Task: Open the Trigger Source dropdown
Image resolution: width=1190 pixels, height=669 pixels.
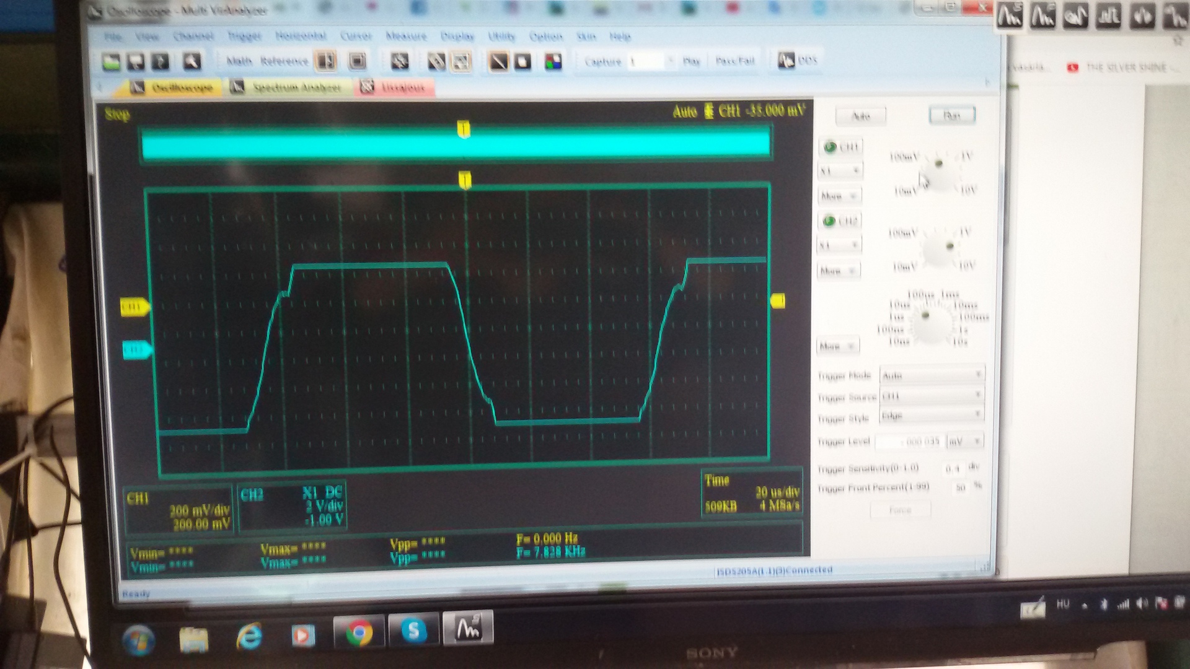Action: point(931,395)
